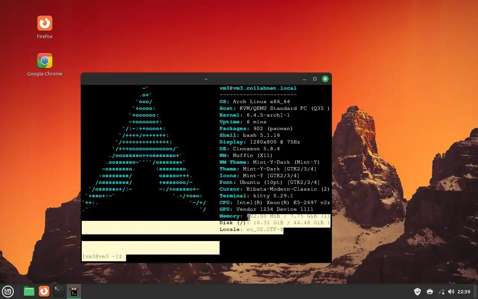The width and height of the screenshot is (478, 299).
Task: Click the OS: Arch Linux x86_64 line
Action: (255, 102)
